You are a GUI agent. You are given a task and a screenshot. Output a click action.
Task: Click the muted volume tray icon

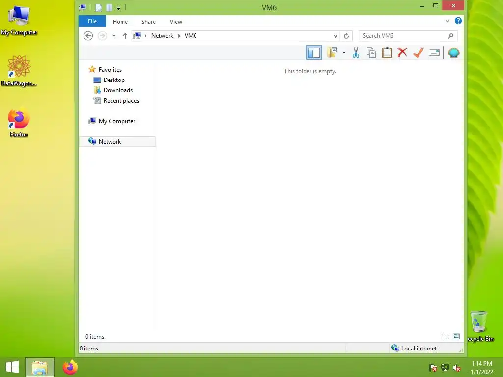[457, 367]
